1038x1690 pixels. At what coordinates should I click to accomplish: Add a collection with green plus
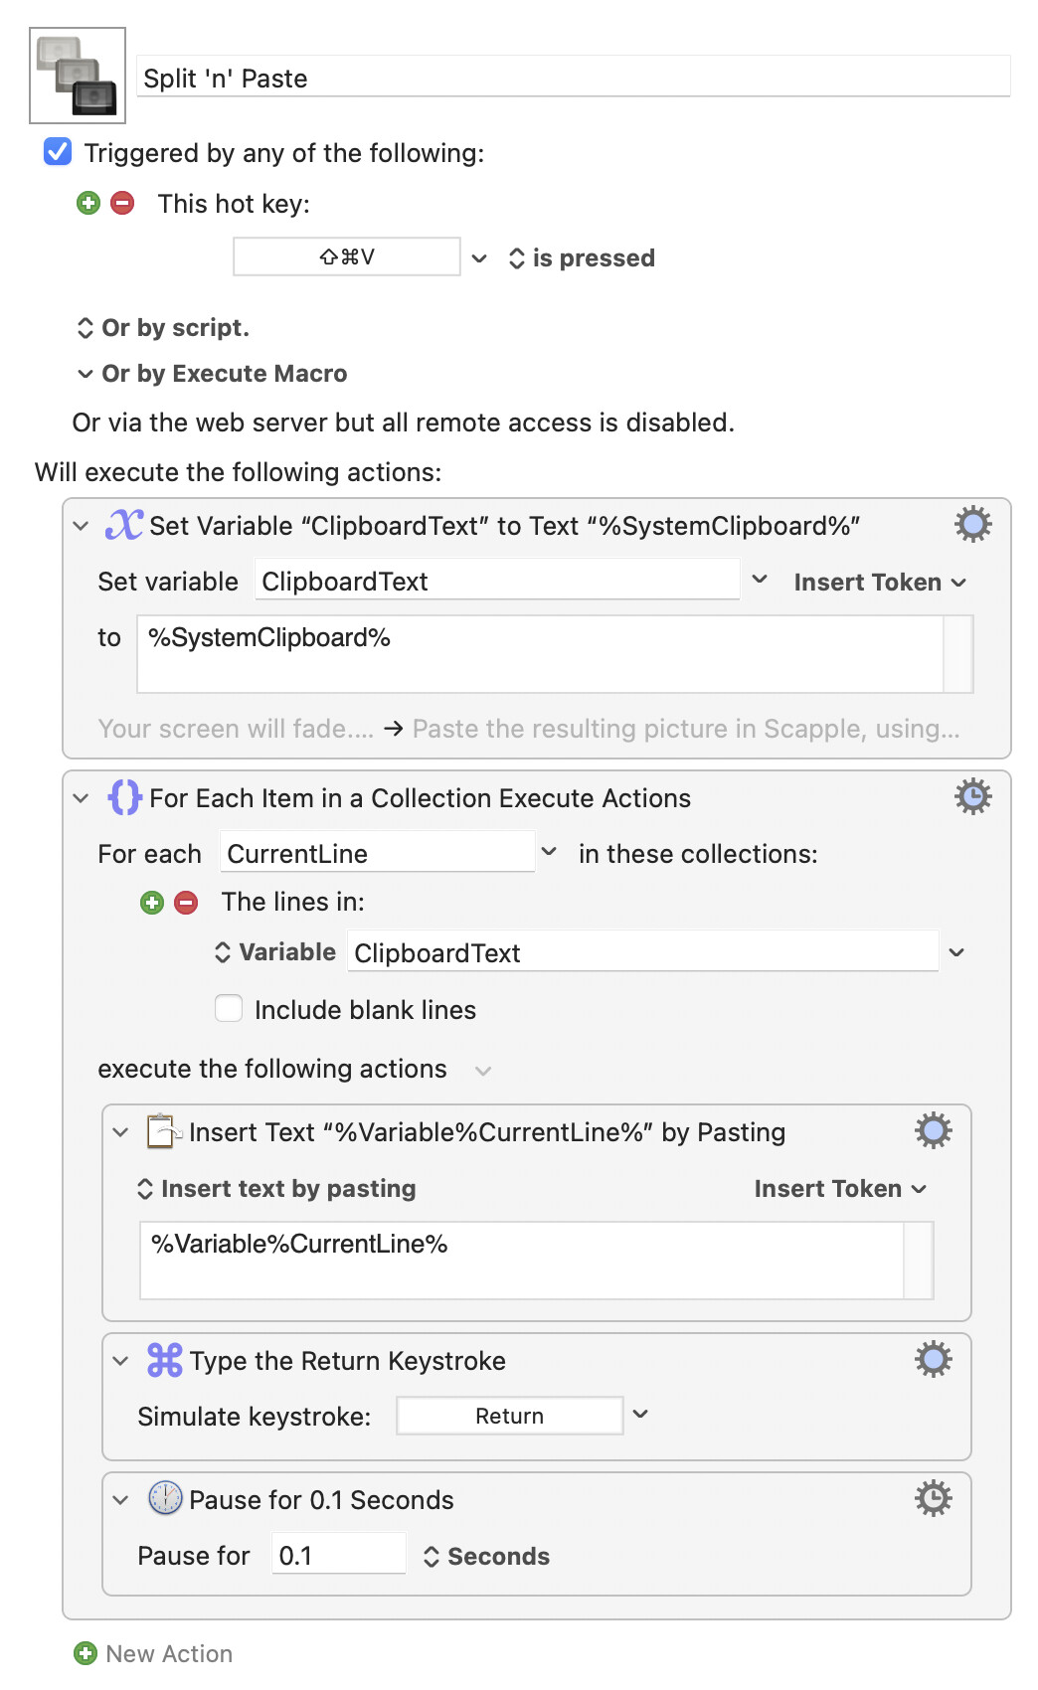[152, 903]
